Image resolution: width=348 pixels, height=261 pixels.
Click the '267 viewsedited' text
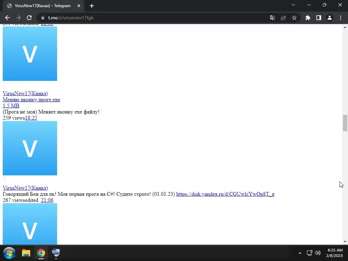point(20,200)
